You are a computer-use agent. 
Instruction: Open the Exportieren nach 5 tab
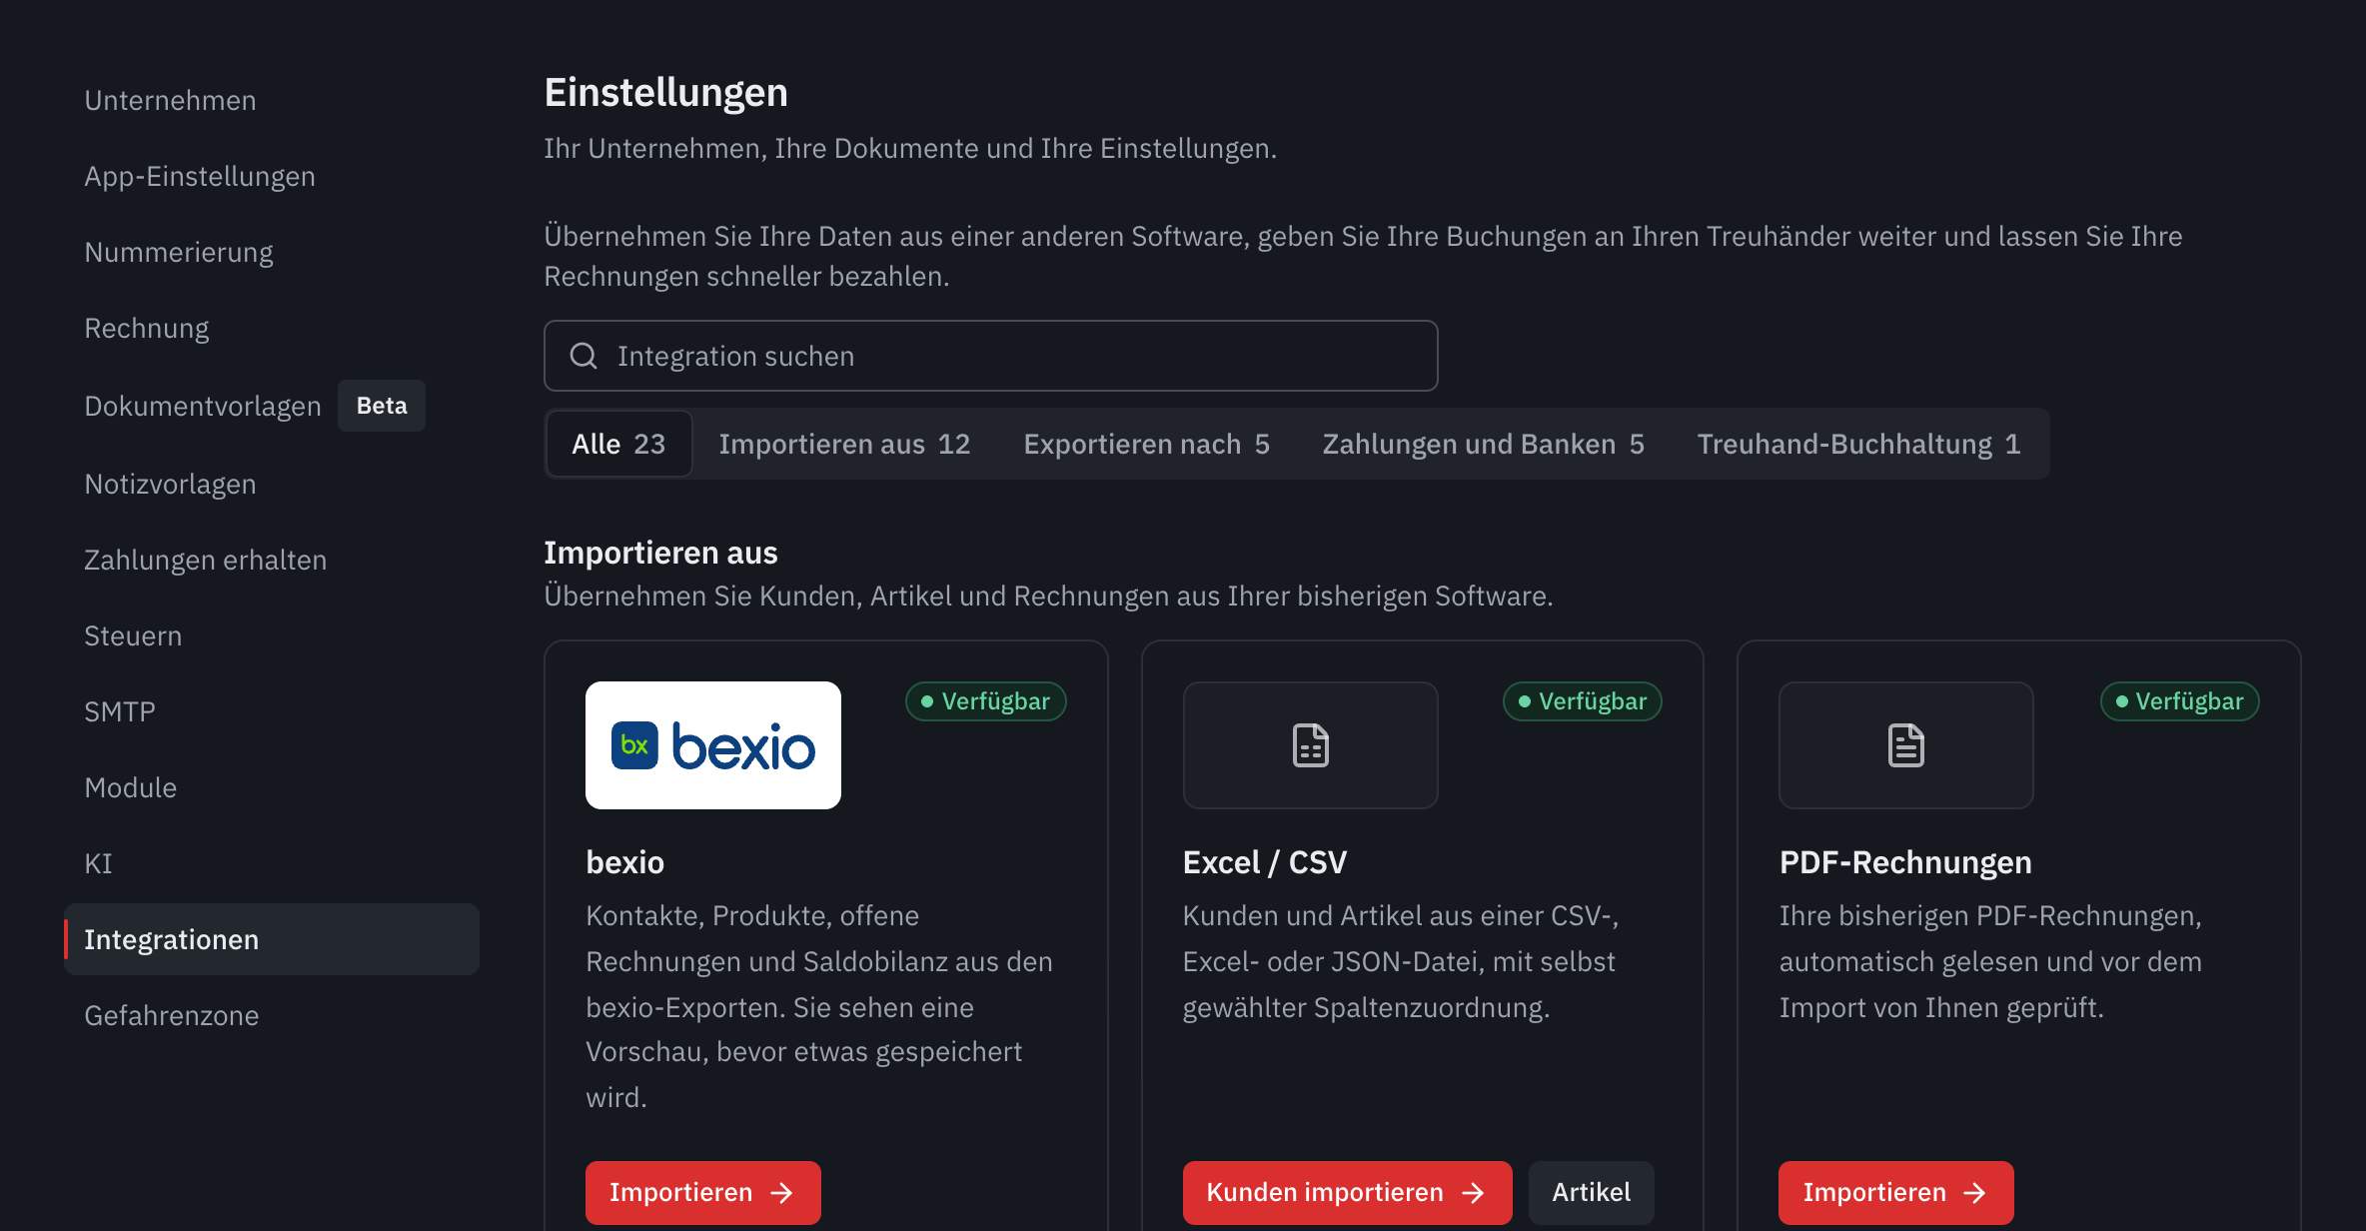pyautogui.click(x=1146, y=444)
